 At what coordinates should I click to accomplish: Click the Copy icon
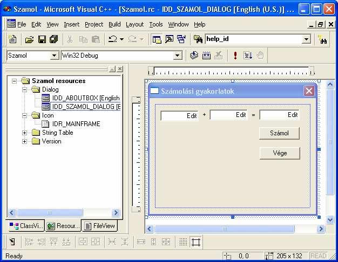point(83,39)
